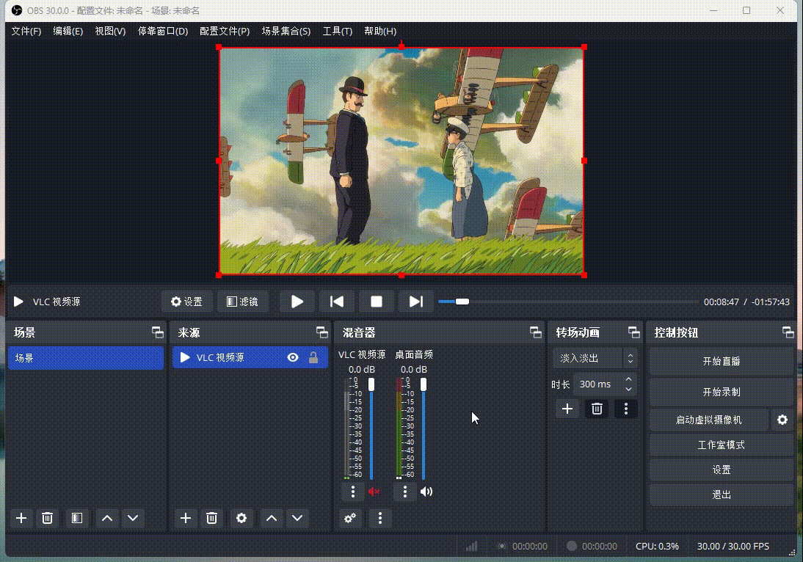Viewport: 803px width, 562px height.
Task: Stop media playback
Action: pyautogui.click(x=377, y=302)
